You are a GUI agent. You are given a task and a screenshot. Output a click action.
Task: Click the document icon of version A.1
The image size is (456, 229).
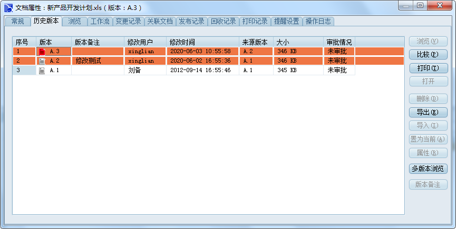pos(42,70)
